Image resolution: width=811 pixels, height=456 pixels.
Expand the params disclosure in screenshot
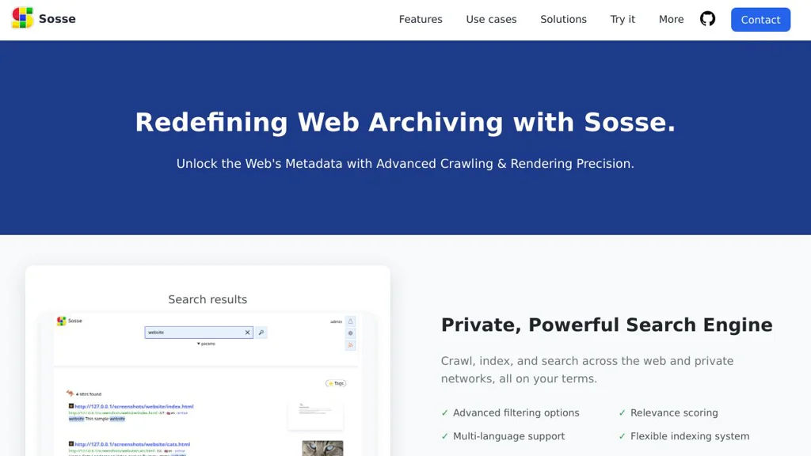click(x=206, y=344)
